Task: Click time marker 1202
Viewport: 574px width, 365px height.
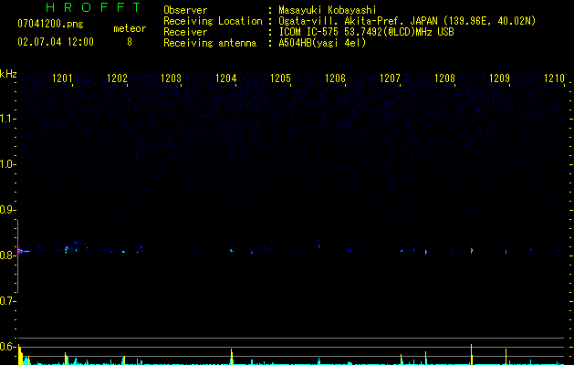Action: (117, 78)
